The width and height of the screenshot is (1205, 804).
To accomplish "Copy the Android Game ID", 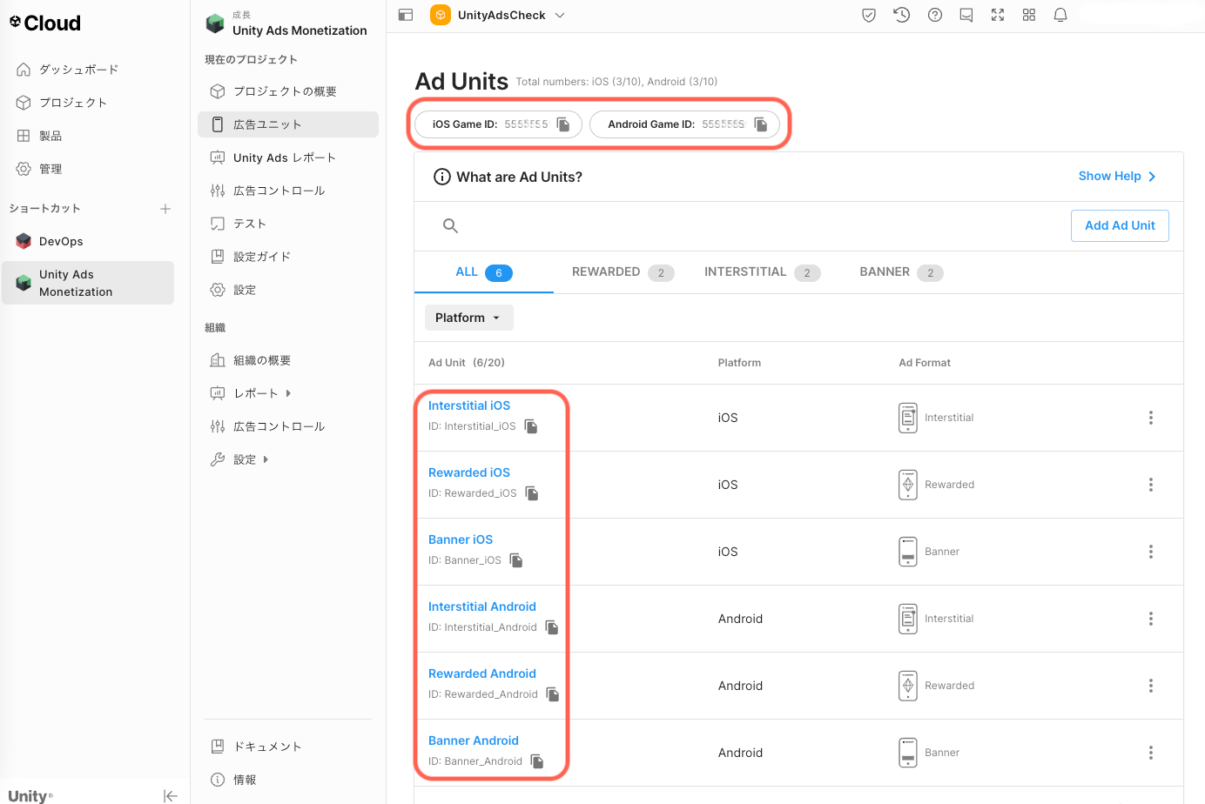I will pos(761,124).
